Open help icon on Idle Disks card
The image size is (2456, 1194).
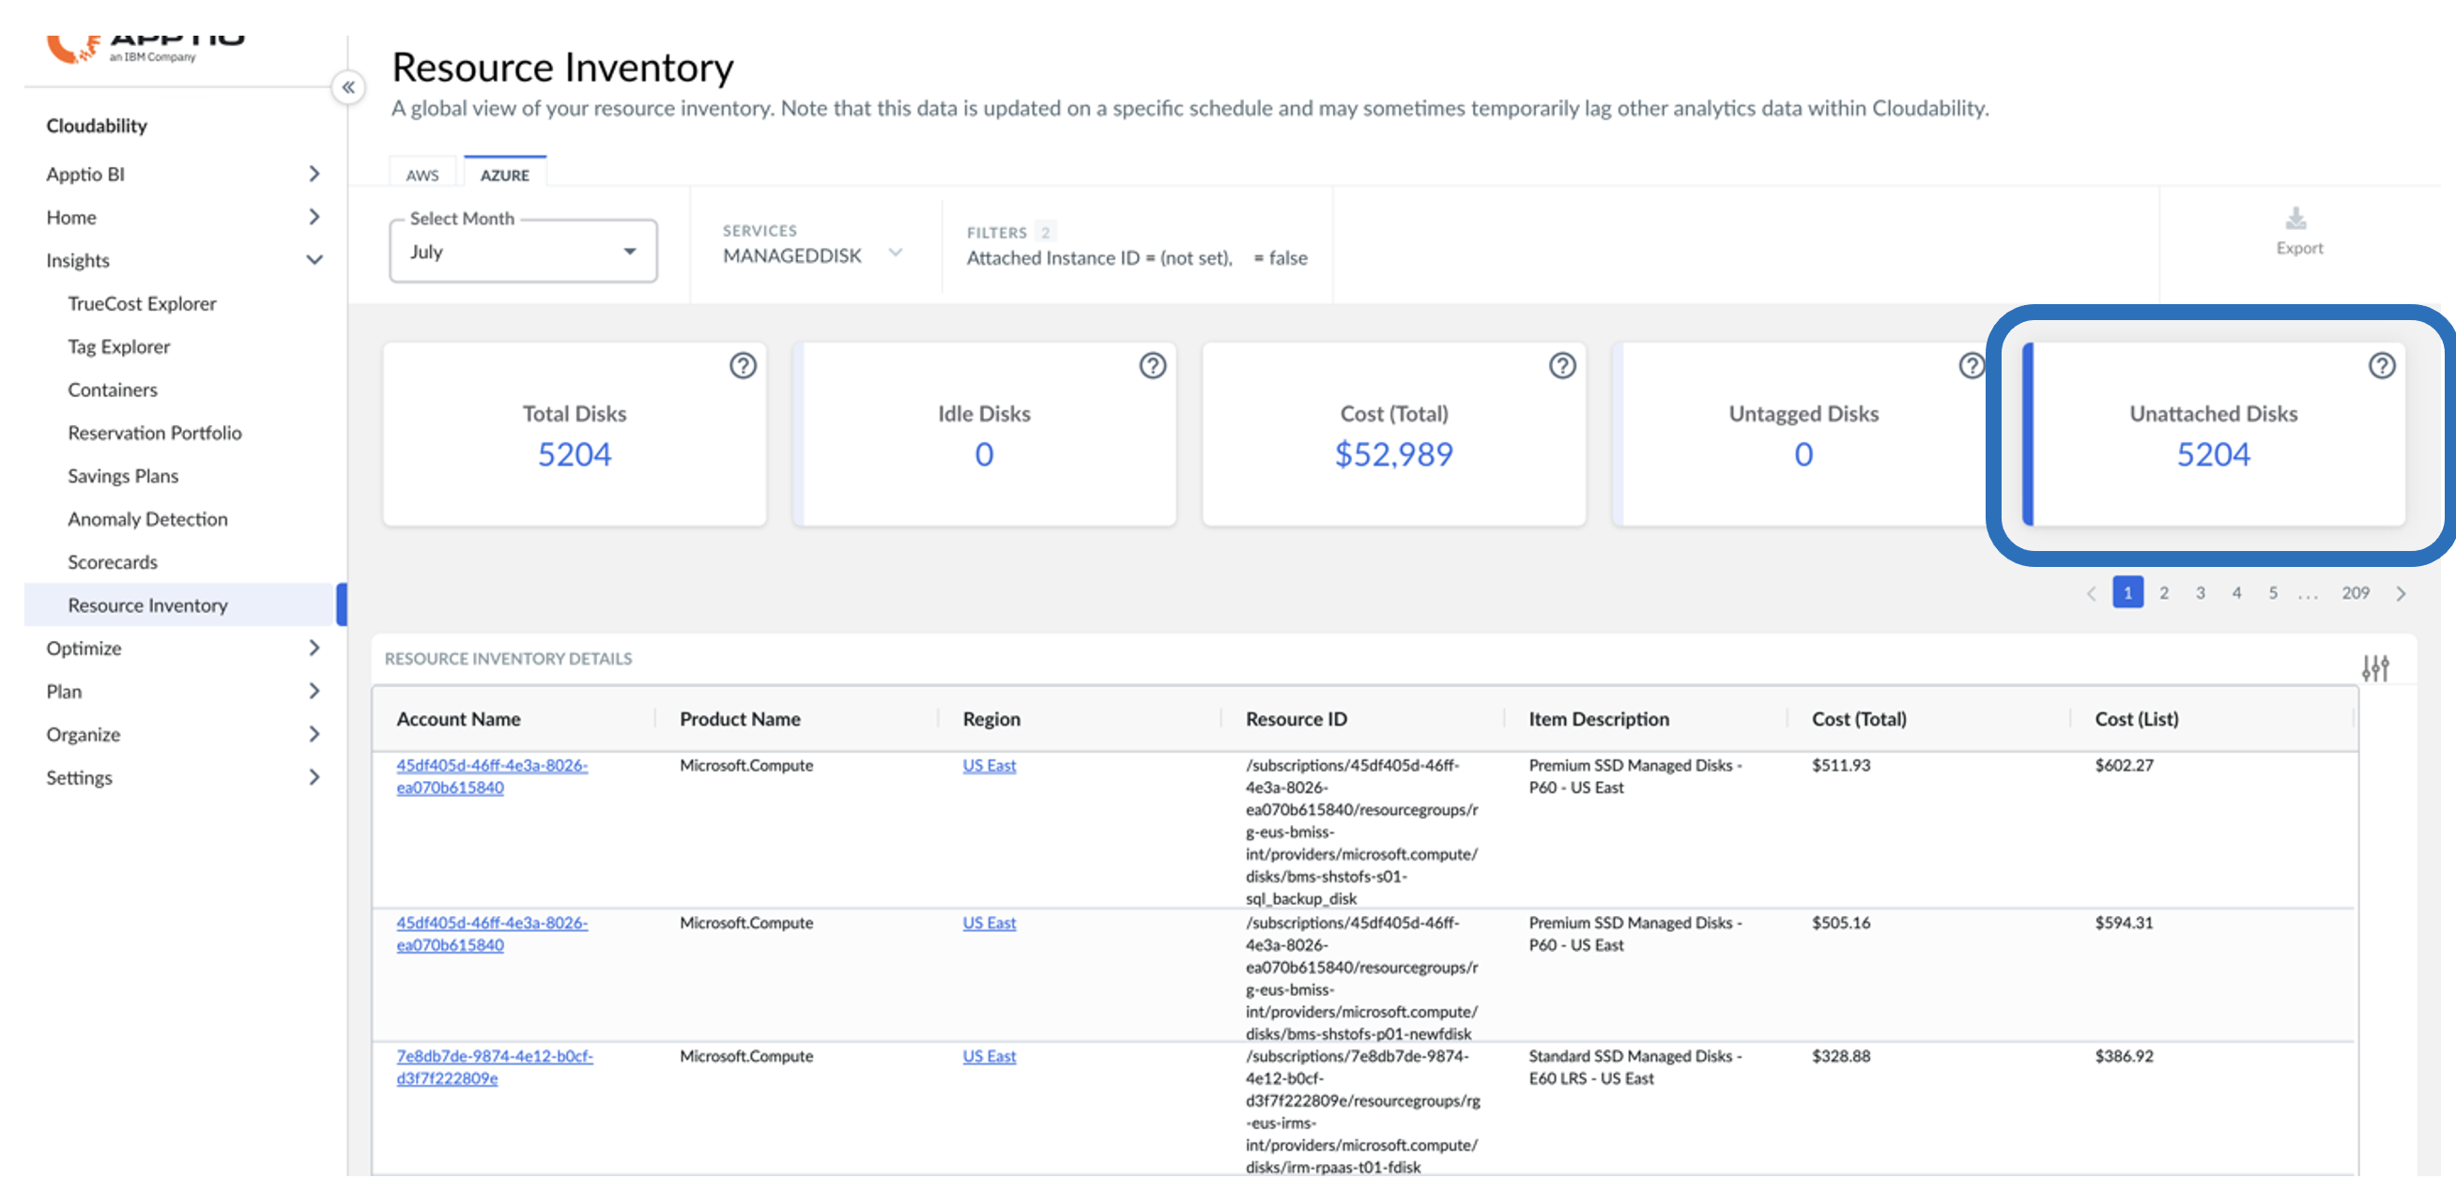click(x=1153, y=365)
